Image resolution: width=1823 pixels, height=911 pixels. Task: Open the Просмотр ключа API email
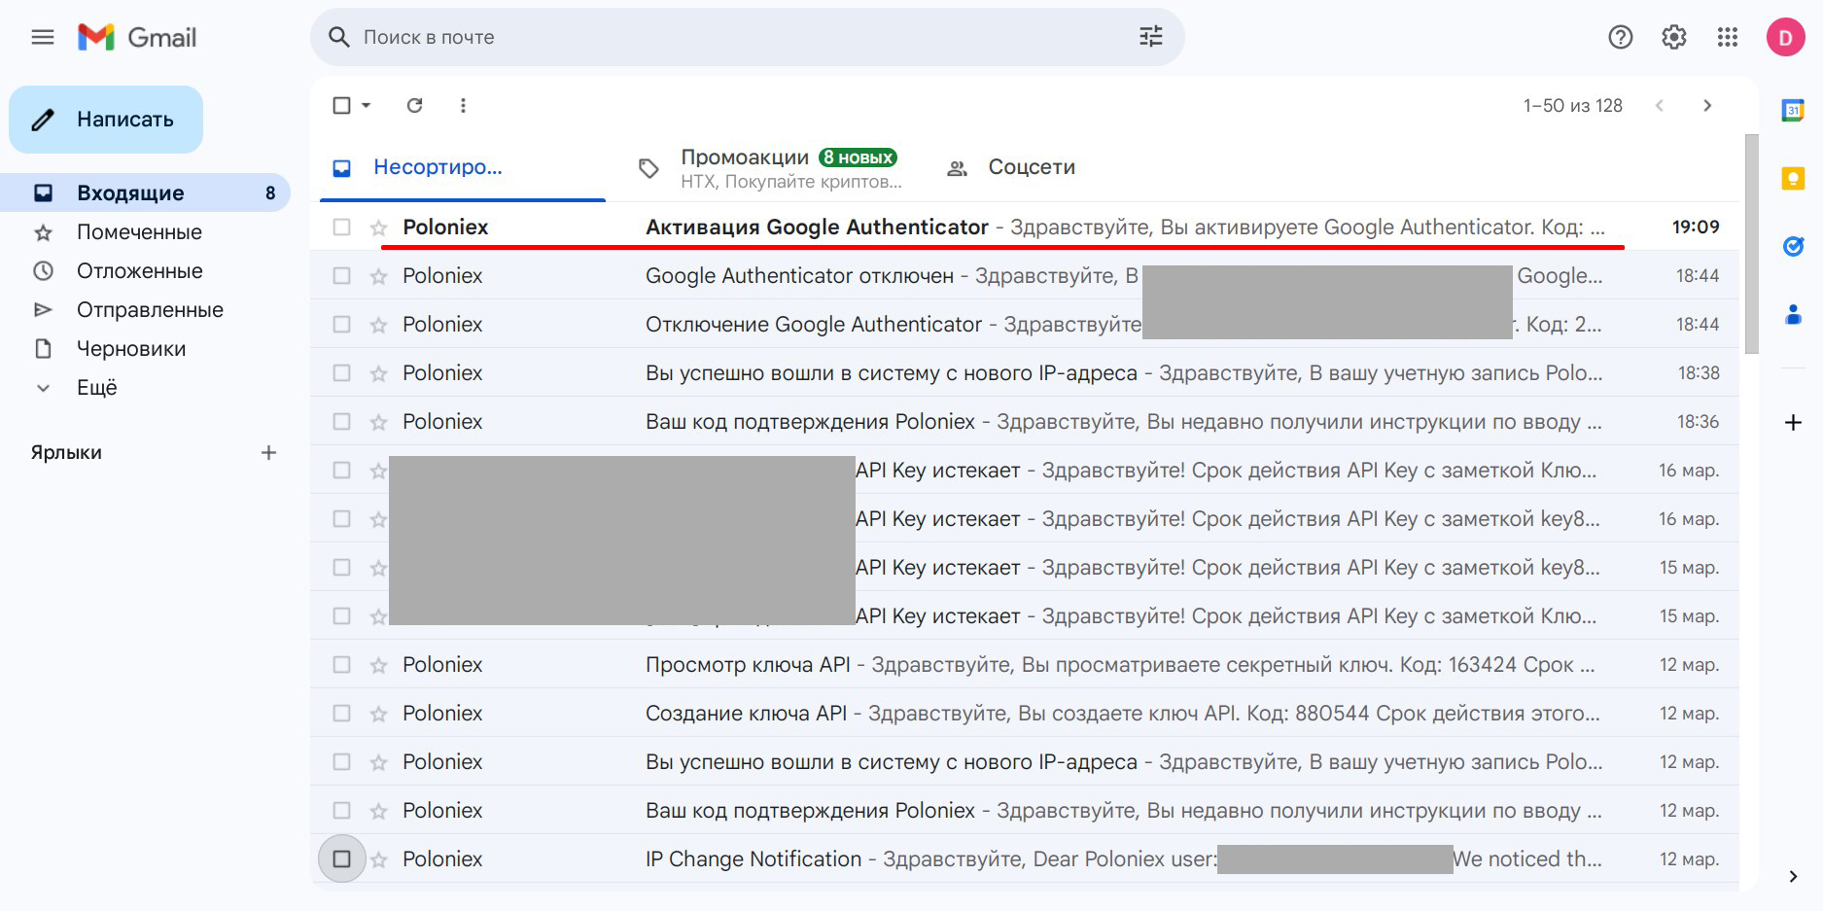click(x=1025, y=664)
